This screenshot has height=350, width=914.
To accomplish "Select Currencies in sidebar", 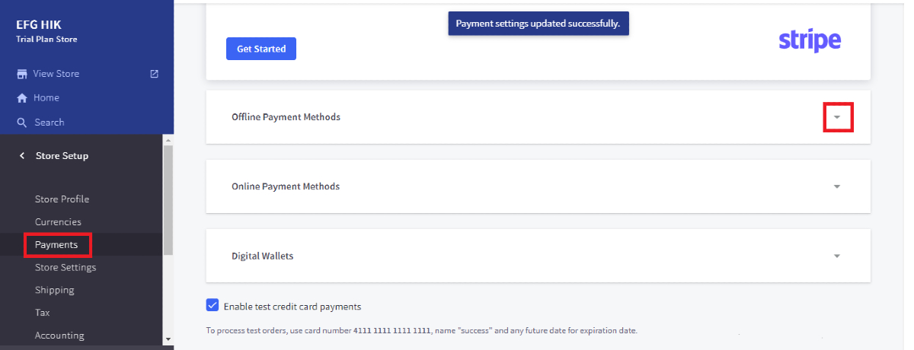I will pyautogui.click(x=58, y=222).
